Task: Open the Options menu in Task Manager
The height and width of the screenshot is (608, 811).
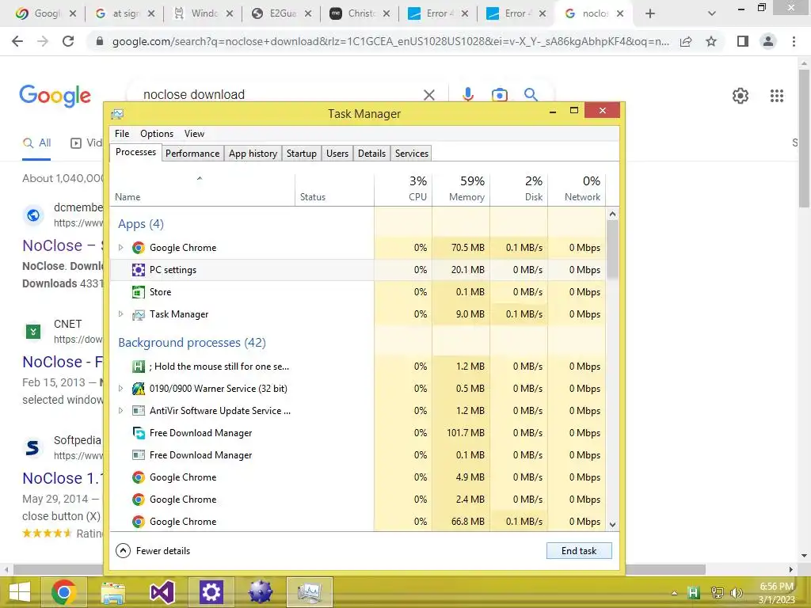Action: (157, 134)
